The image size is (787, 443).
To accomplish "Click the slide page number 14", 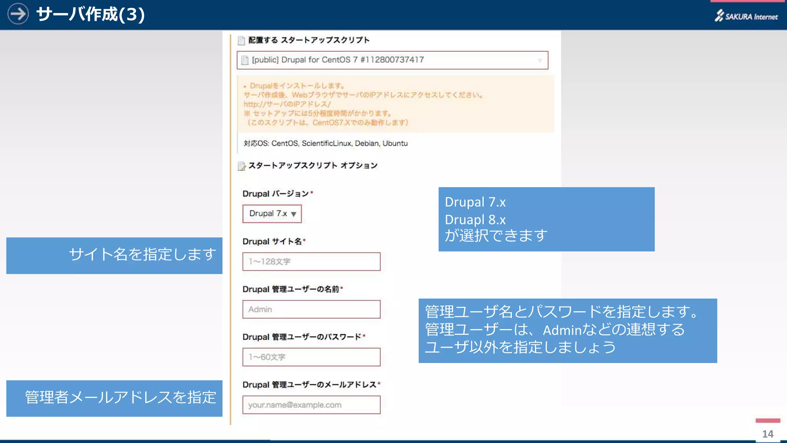I will tap(768, 434).
